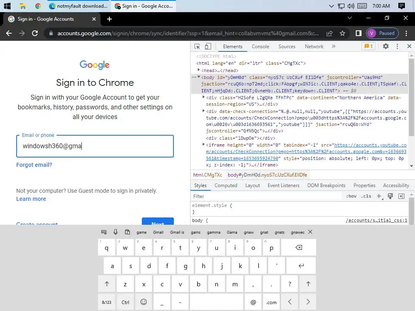Activate touch keyboard microphone dictation
This screenshot has width=415, height=311.
point(116,232)
